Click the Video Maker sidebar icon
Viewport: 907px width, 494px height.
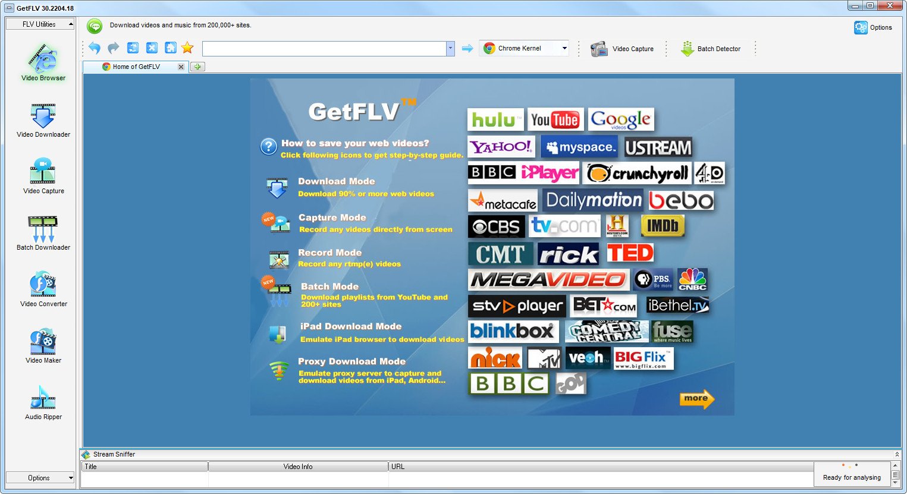(43, 346)
